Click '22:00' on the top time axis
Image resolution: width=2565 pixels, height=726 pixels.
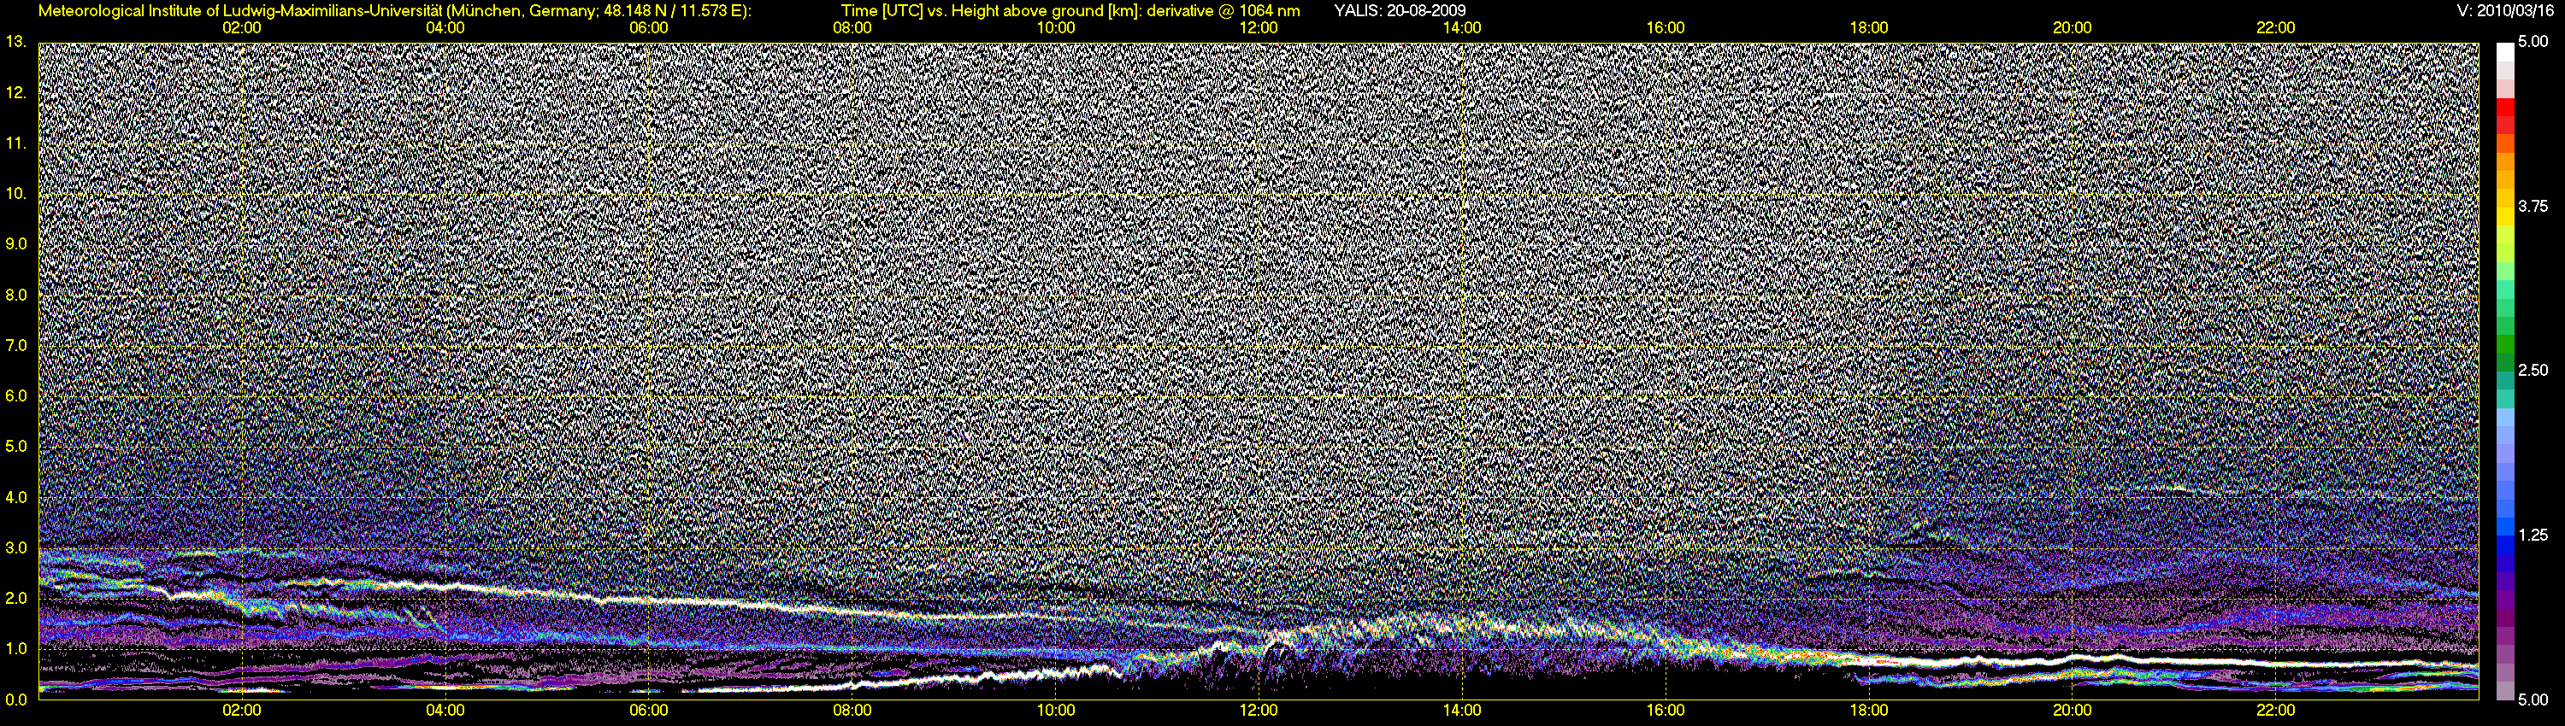[x=2275, y=28]
